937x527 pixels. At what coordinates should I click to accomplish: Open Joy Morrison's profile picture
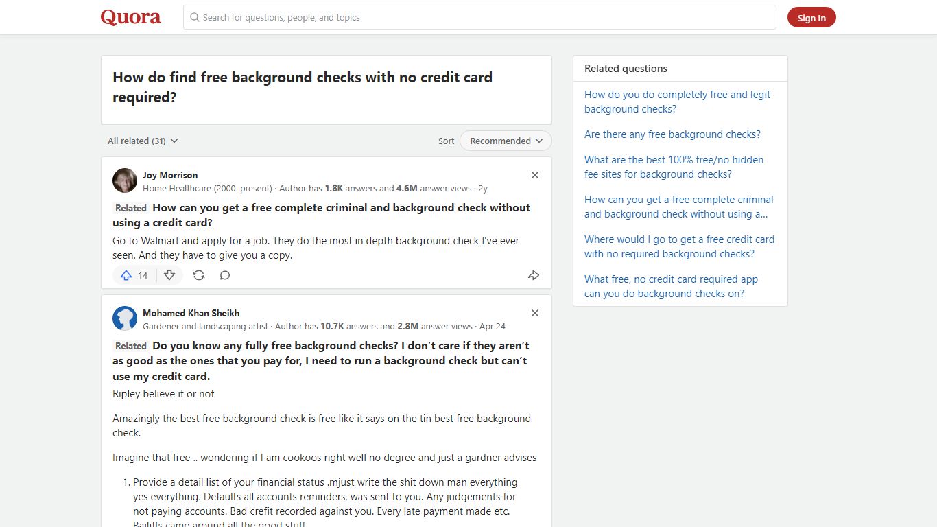point(125,180)
